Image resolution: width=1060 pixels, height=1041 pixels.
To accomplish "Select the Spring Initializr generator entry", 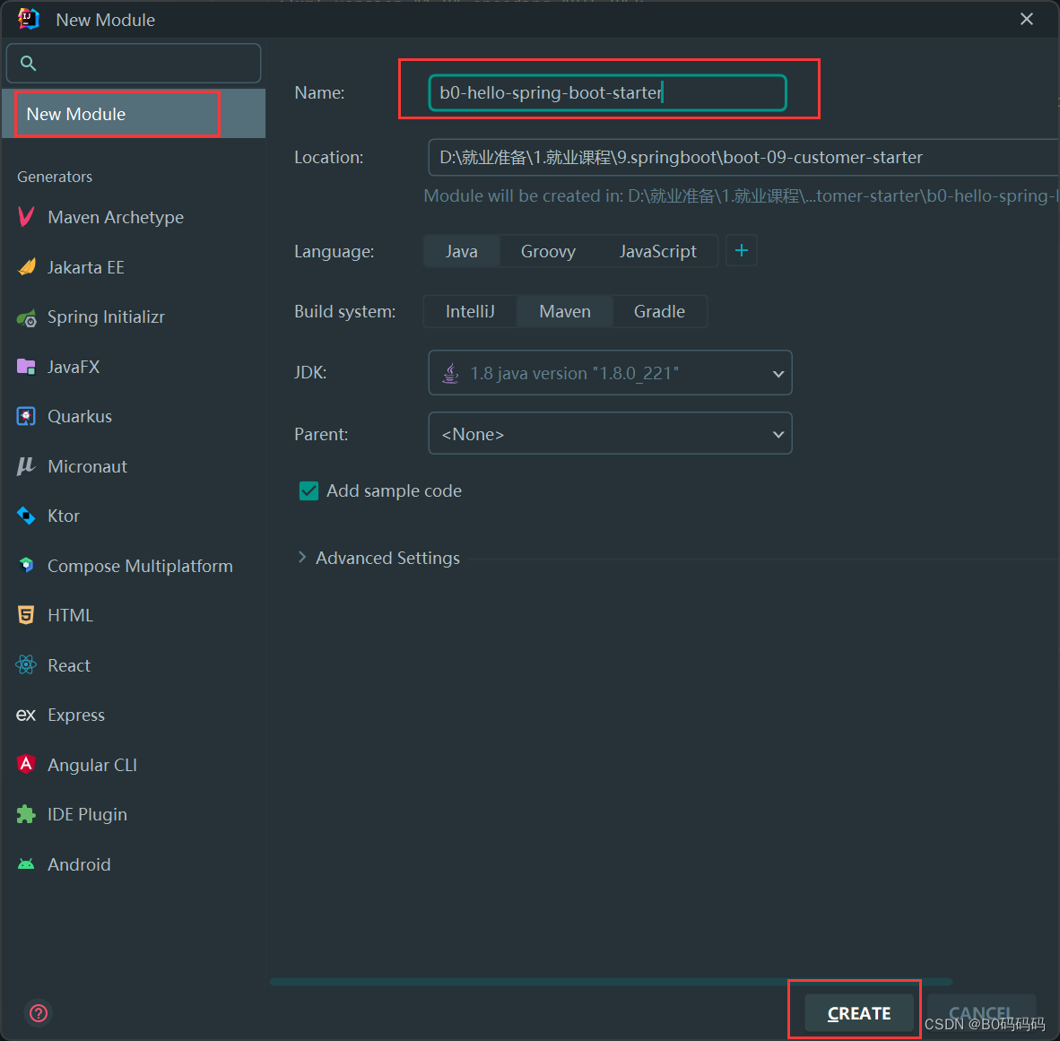I will coord(134,317).
